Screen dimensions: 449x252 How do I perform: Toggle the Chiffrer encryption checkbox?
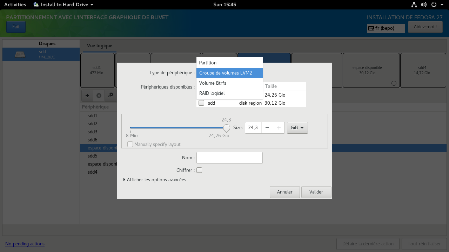click(x=199, y=170)
